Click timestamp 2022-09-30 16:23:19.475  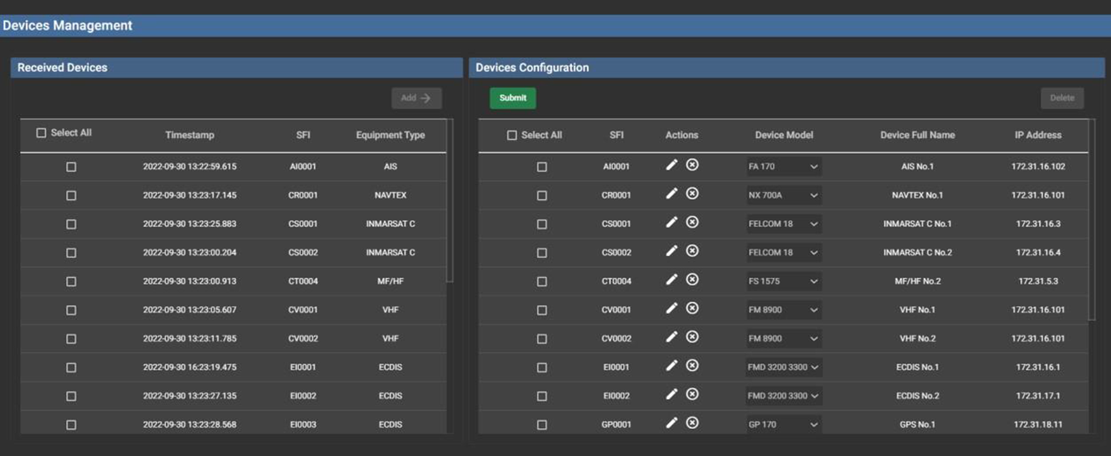point(189,368)
